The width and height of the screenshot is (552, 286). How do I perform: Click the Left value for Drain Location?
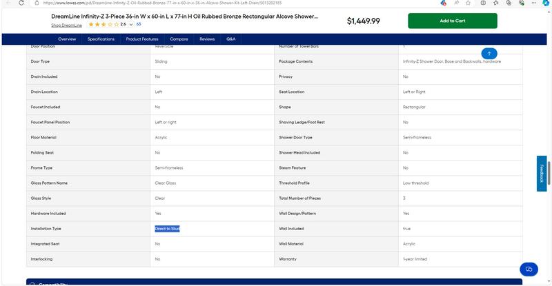pos(159,92)
